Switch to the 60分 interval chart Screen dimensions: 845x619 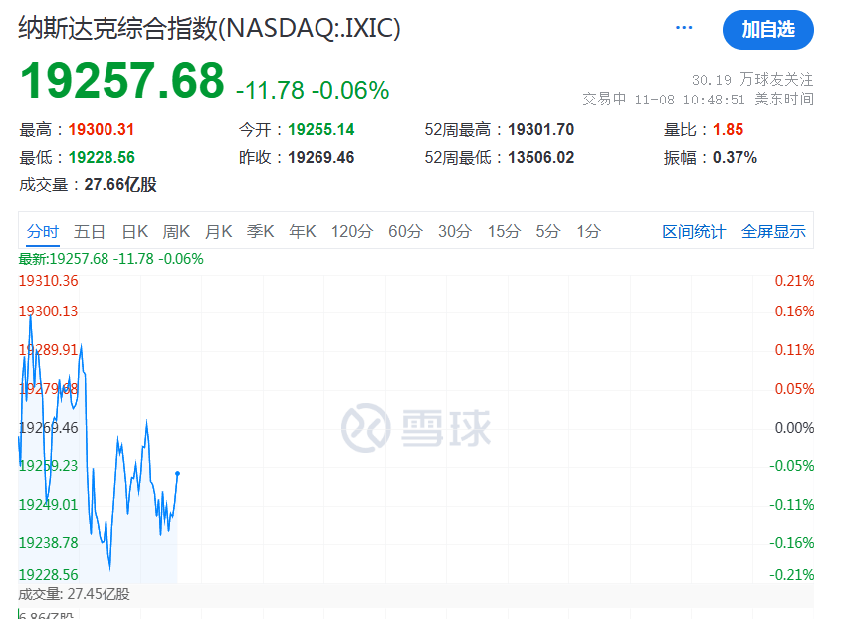pyautogui.click(x=404, y=230)
